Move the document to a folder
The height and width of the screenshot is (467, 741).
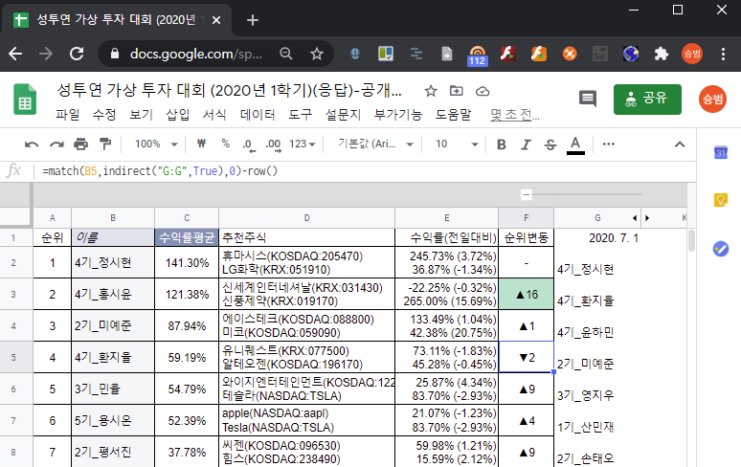[456, 91]
